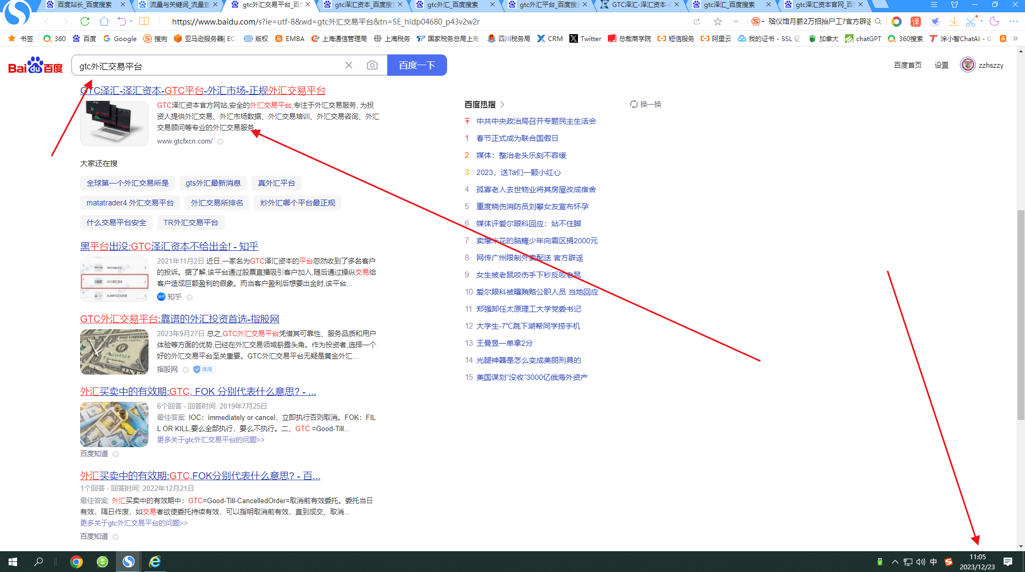The width and height of the screenshot is (1025, 572).
Task: Open the 百度首页 link
Action: click(x=907, y=65)
